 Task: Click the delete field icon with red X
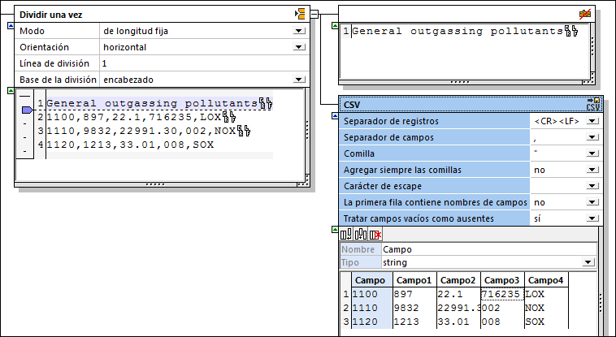375,234
